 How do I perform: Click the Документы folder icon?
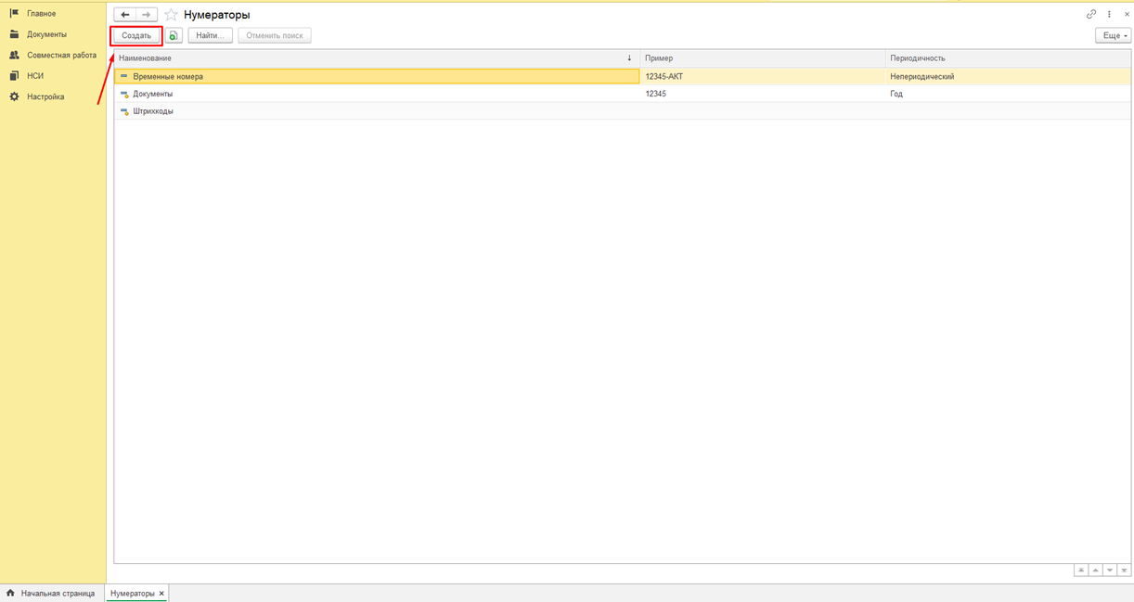tap(14, 34)
